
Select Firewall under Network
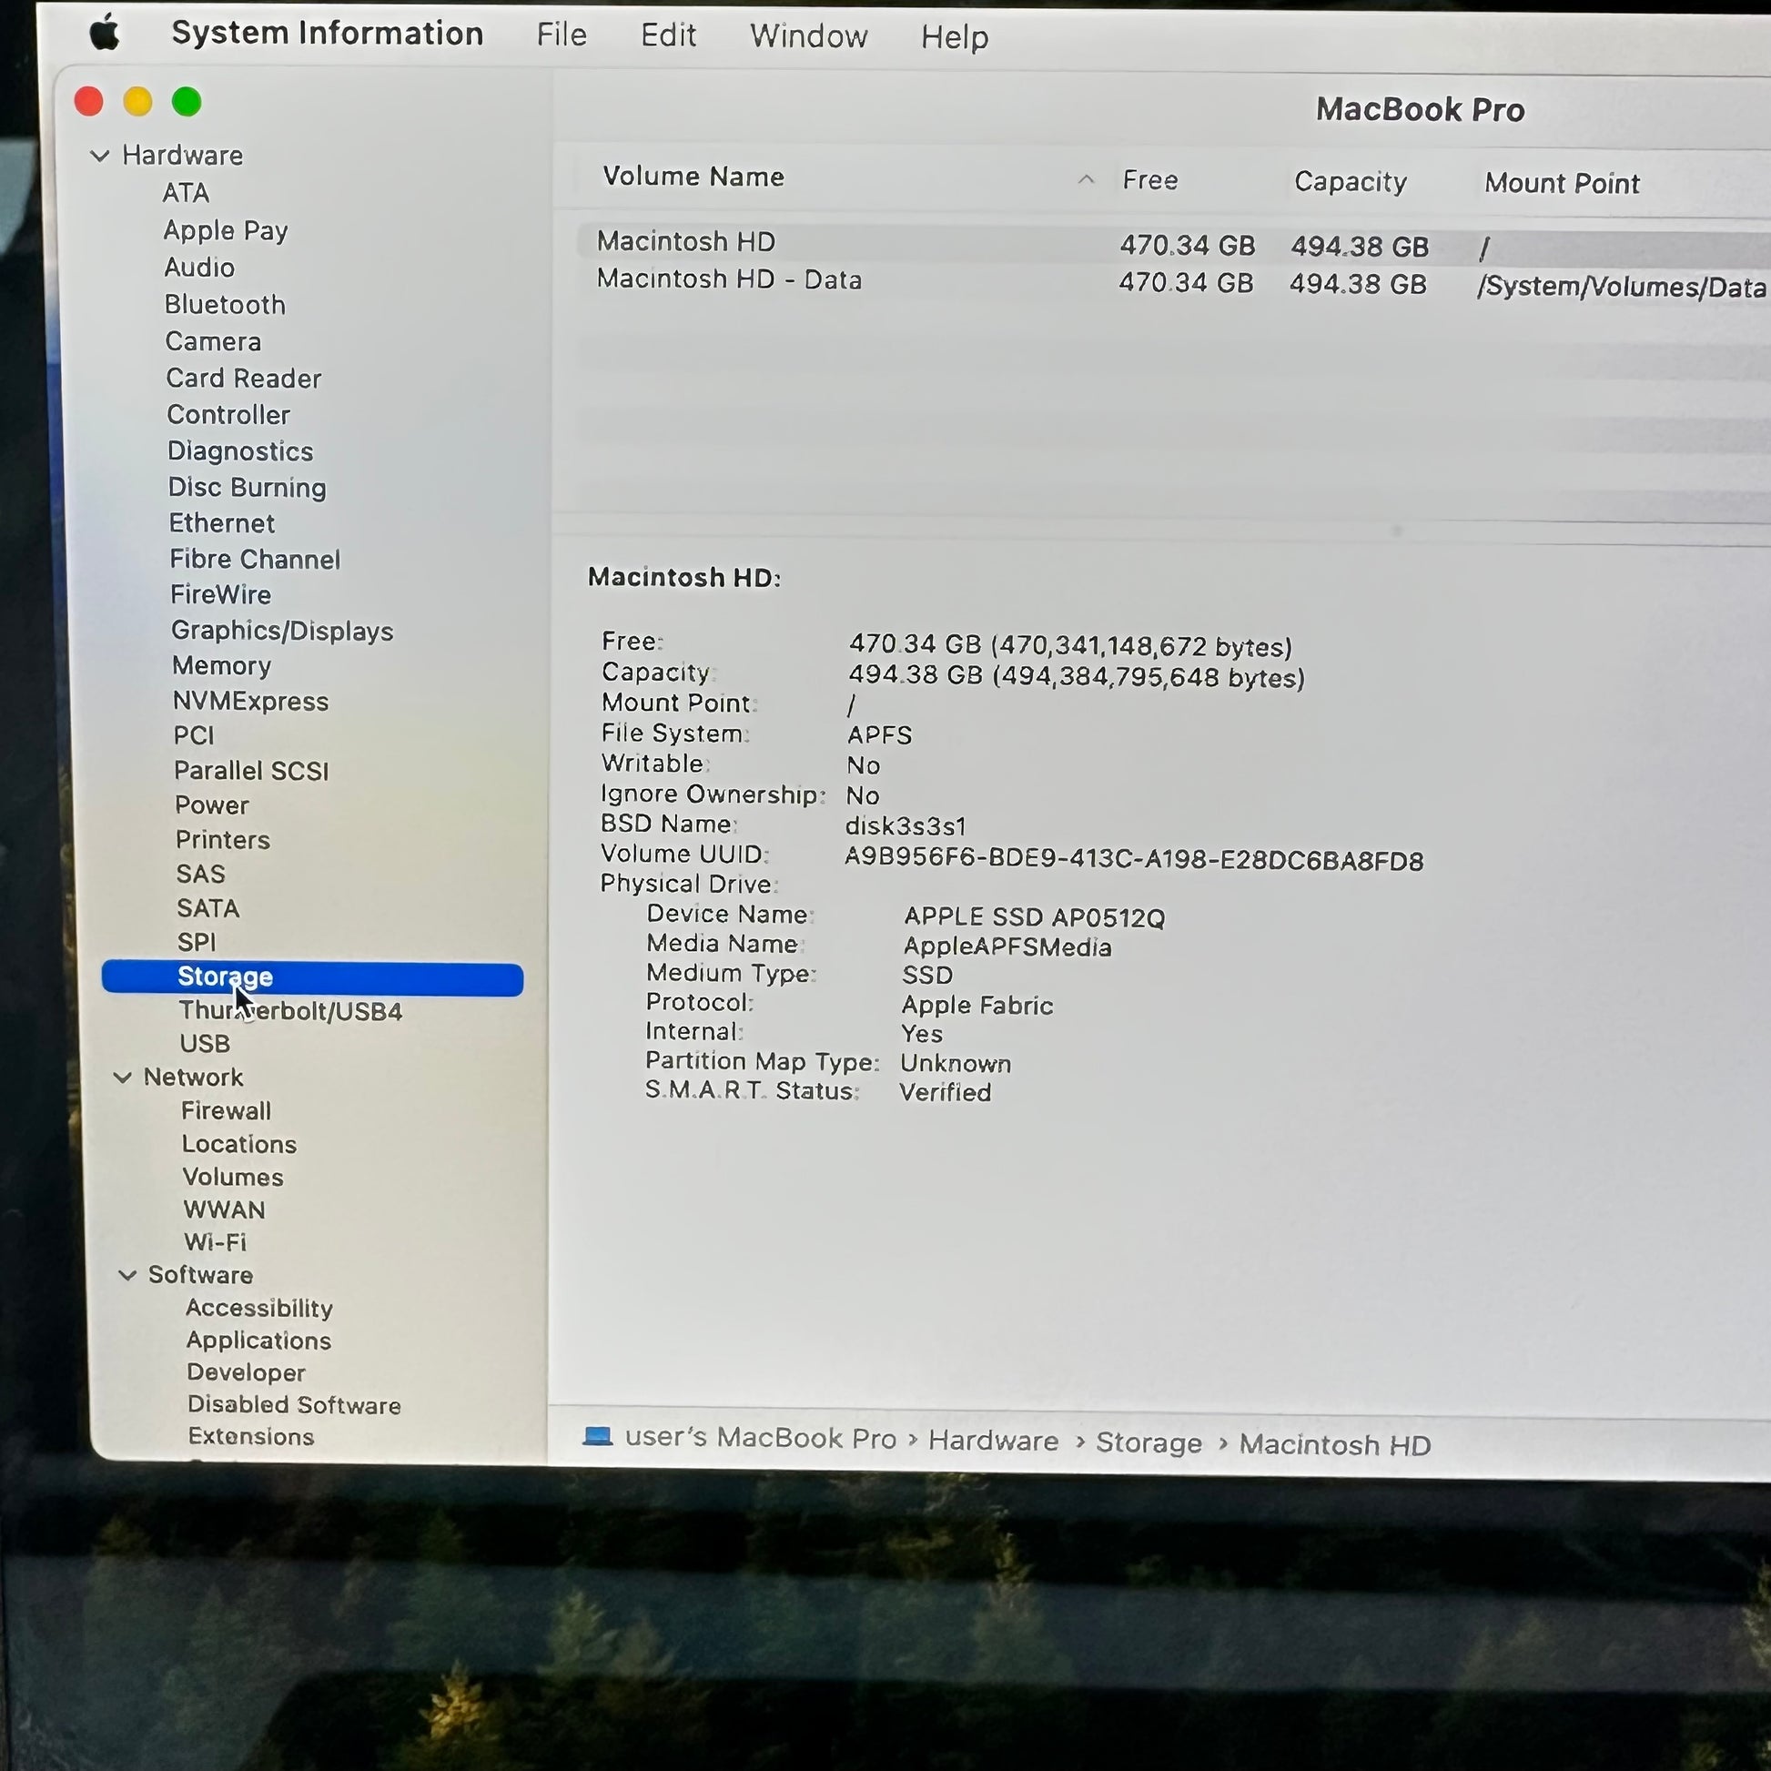click(x=226, y=1111)
